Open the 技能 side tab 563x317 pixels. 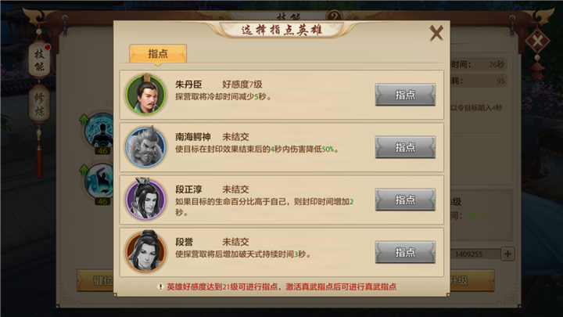click(x=40, y=60)
